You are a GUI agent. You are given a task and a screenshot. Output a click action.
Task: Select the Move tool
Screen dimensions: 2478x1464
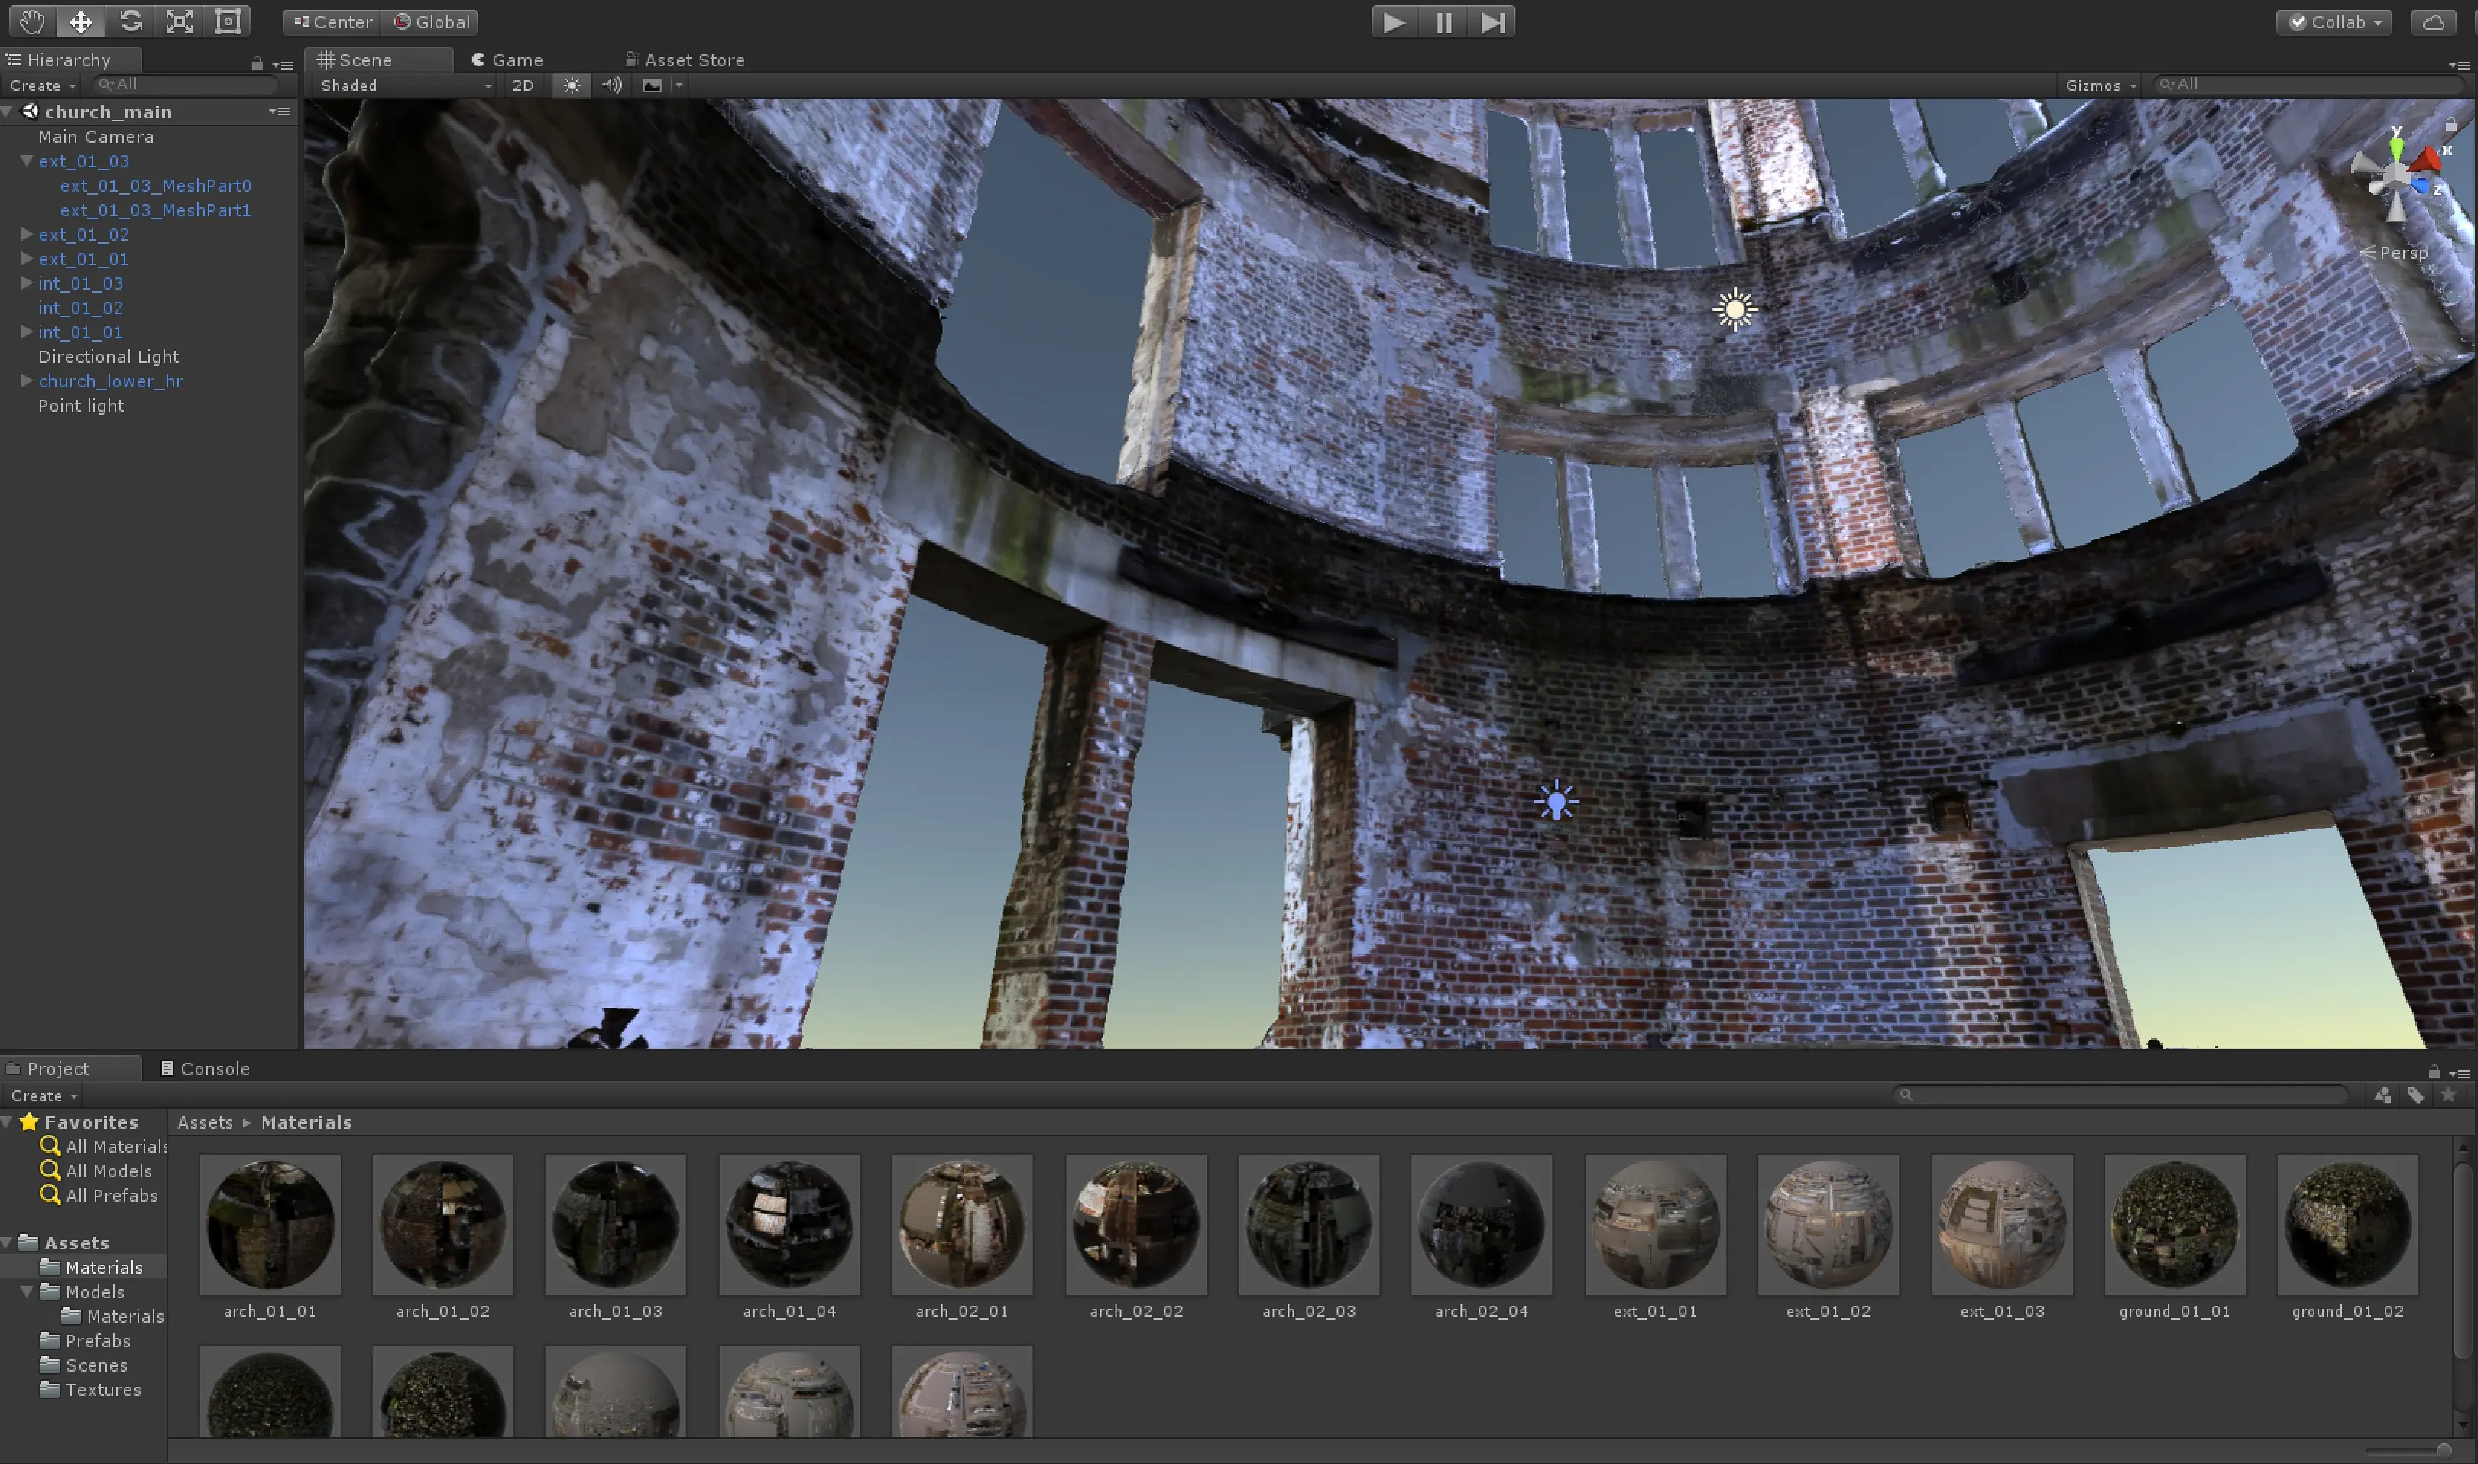(80, 21)
